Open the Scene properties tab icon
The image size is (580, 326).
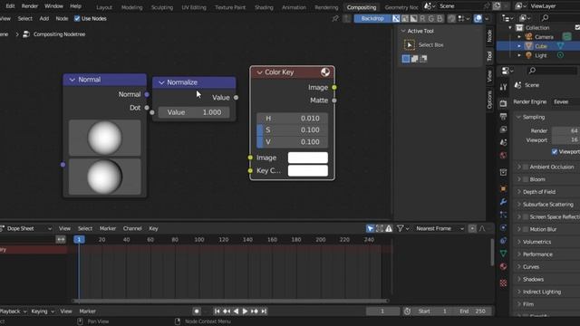503,142
